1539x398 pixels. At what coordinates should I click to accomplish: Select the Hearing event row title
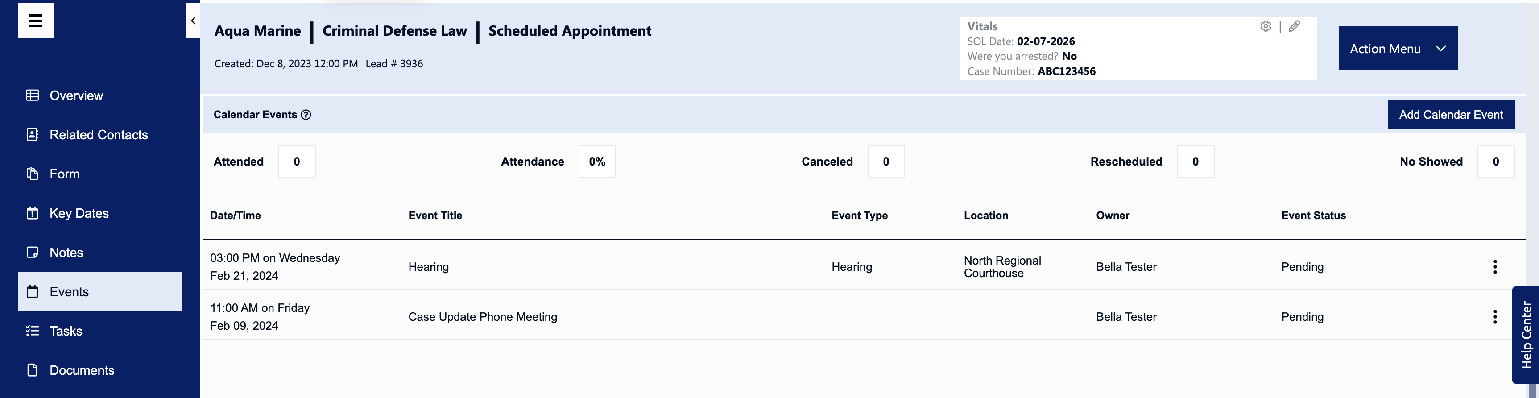(428, 266)
